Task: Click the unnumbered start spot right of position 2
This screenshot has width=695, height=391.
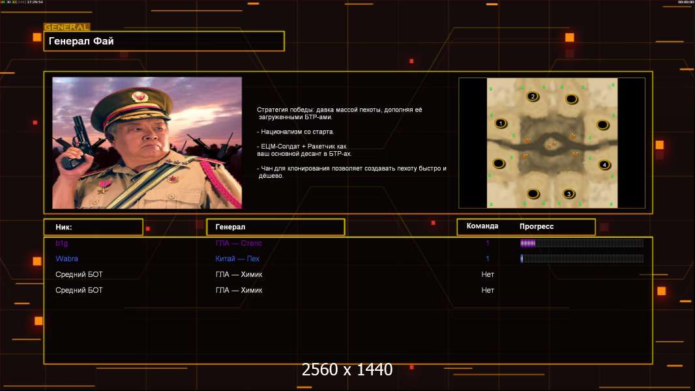Action: tap(571, 99)
